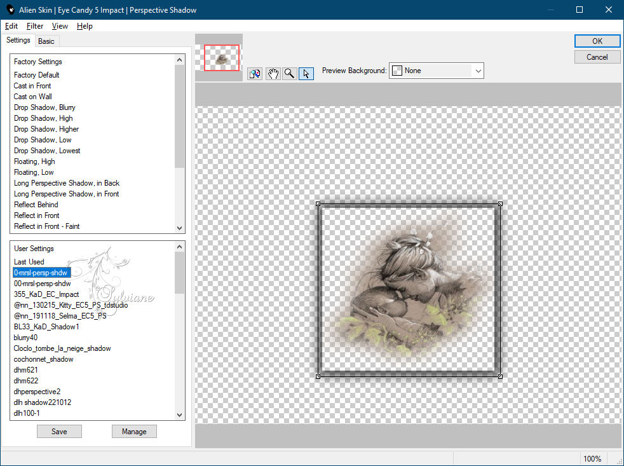
Task: Select the "dlh shadow221012" user setting
Action: (x=42, y=402)
